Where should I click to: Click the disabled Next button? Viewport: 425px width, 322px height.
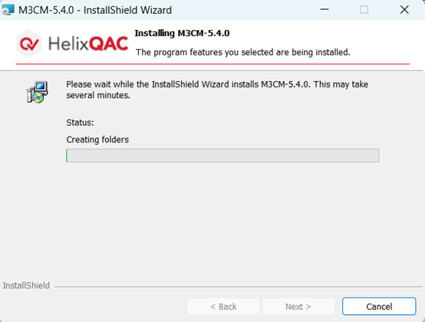(x=298, y=307)
